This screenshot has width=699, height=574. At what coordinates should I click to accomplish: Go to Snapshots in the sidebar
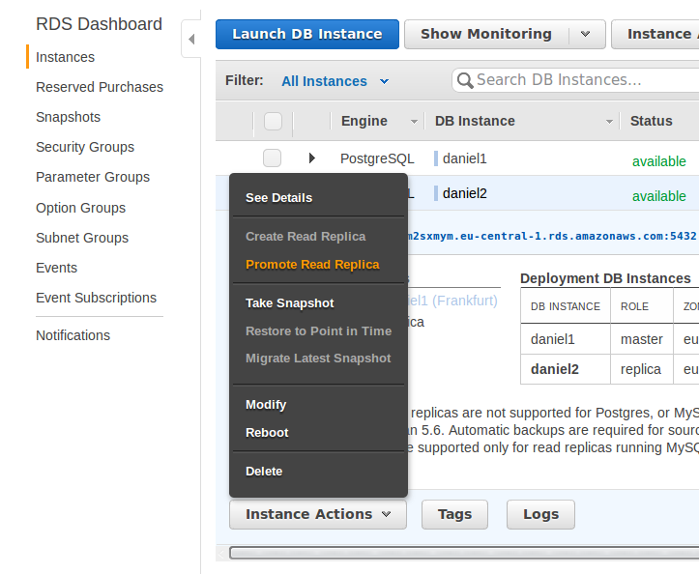[69, 117]
